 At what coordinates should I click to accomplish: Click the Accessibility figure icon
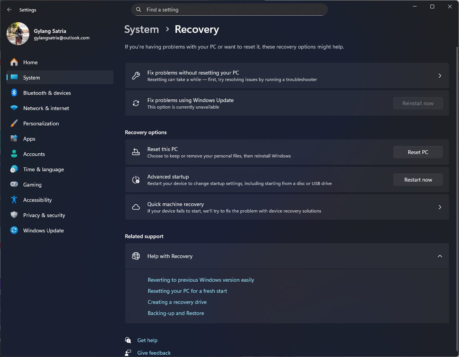[x=14, y=200]
